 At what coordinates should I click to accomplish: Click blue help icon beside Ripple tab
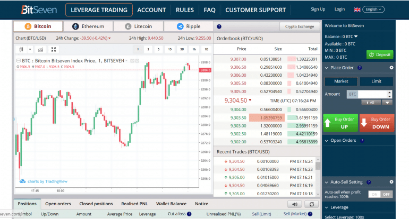coord(219,26)
